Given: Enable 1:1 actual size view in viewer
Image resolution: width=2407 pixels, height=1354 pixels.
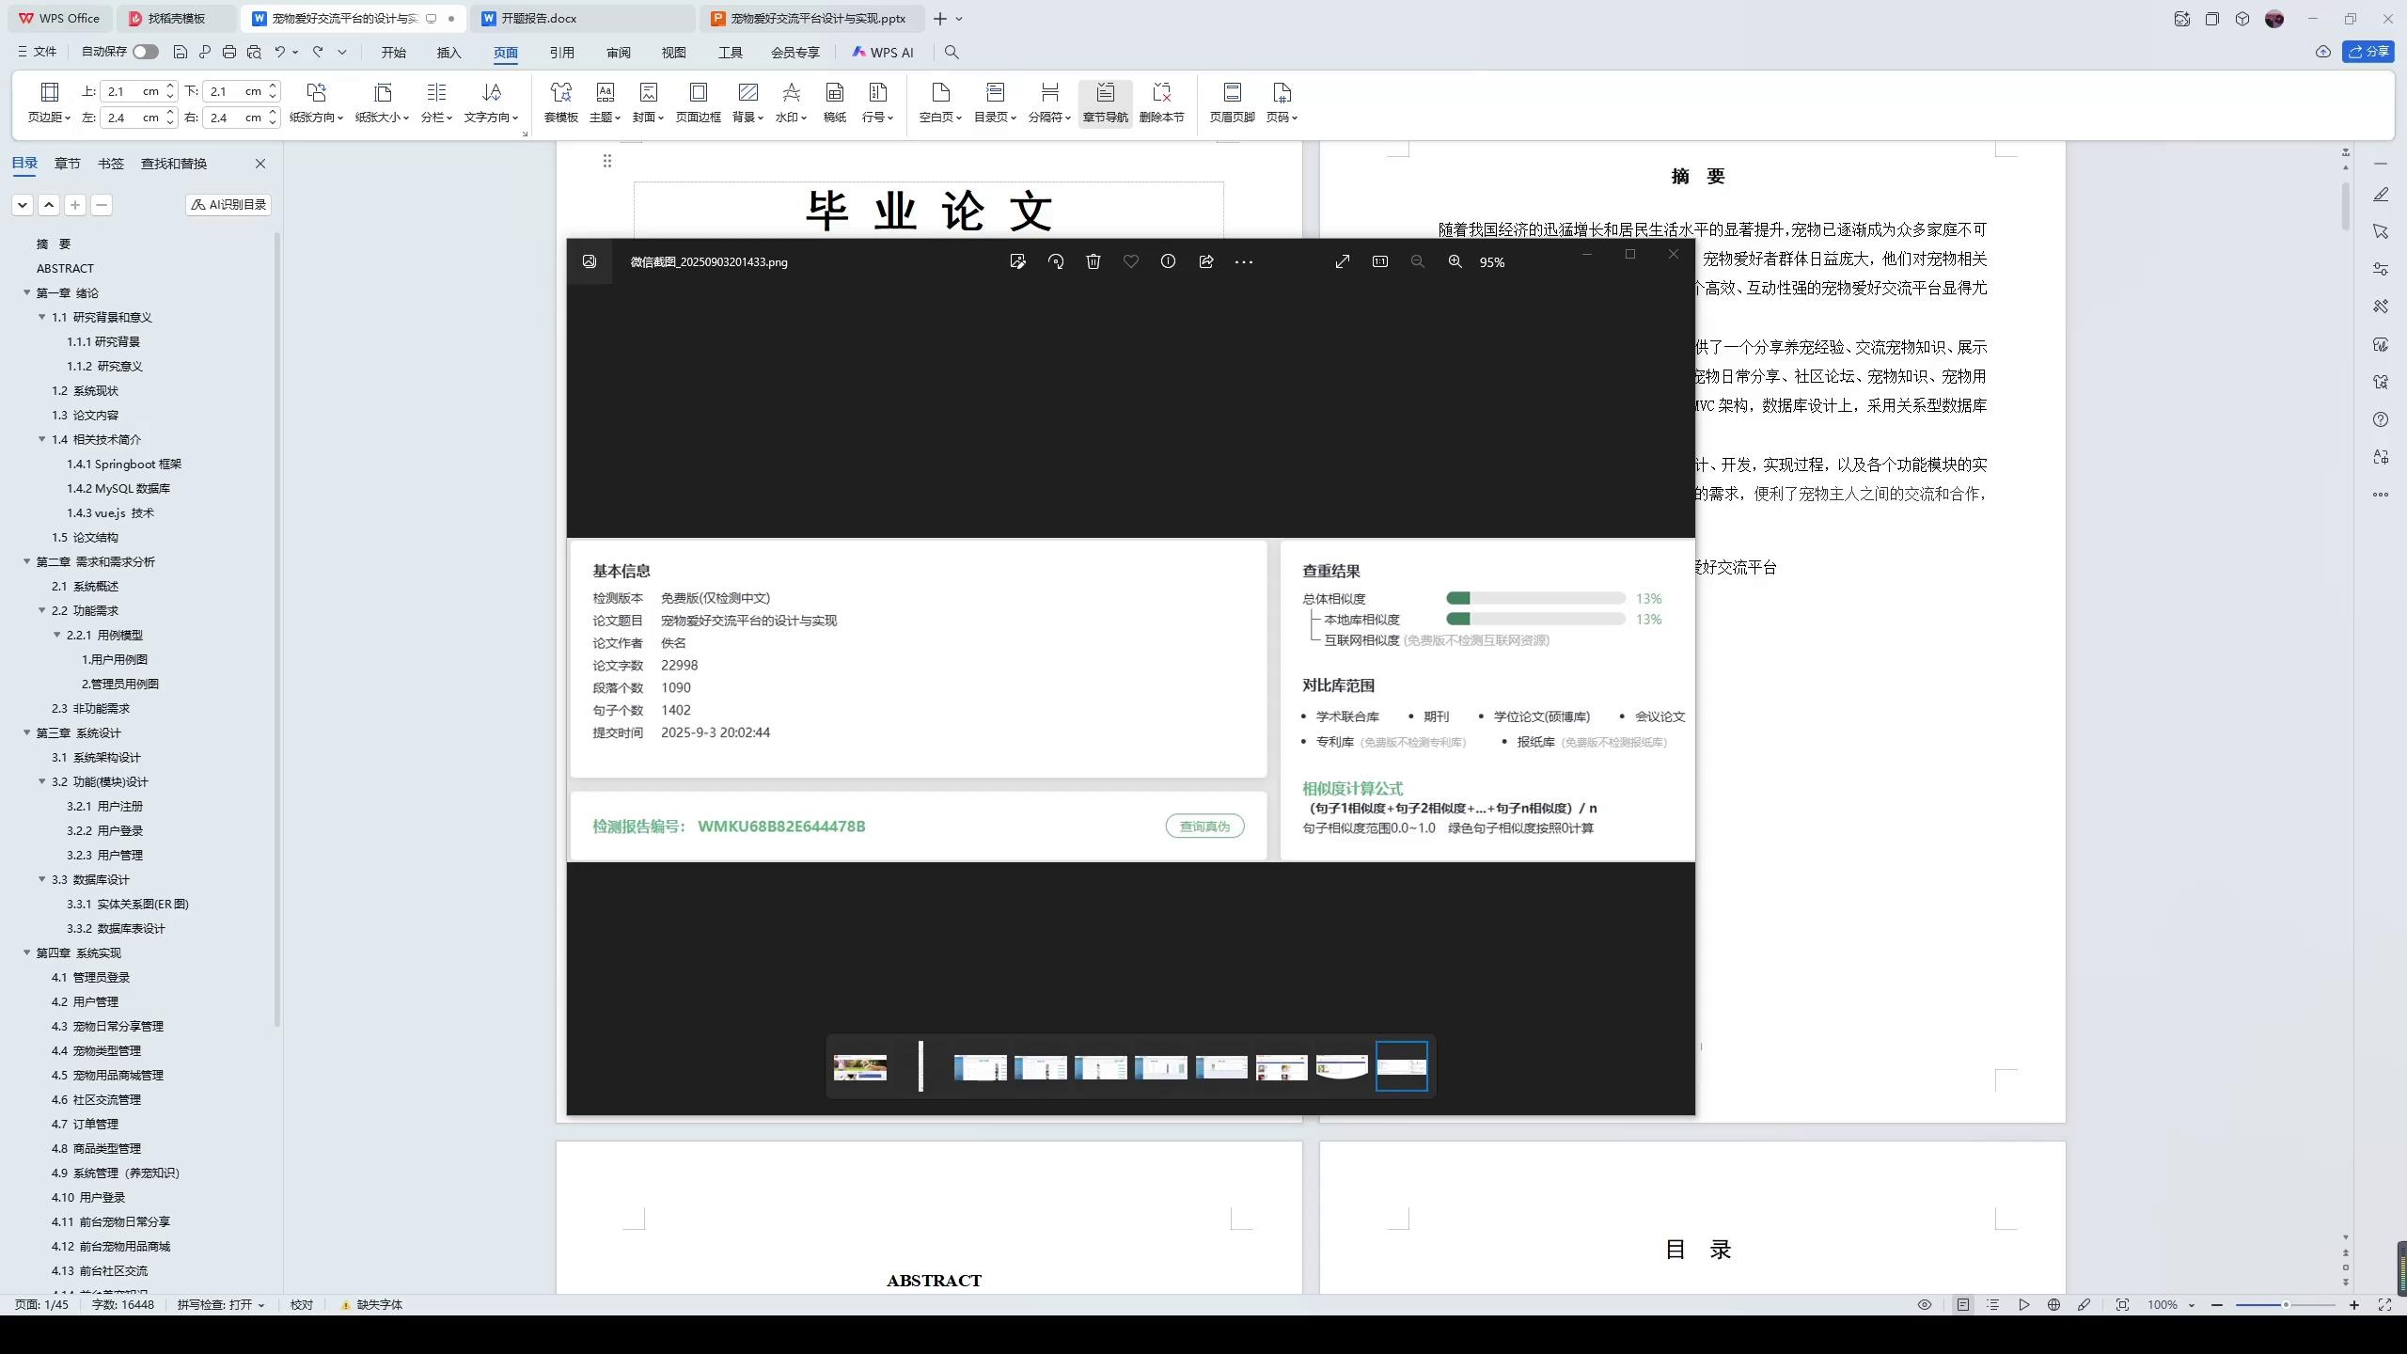Looking at the screenshot, I should click(x=1379, y=261).
